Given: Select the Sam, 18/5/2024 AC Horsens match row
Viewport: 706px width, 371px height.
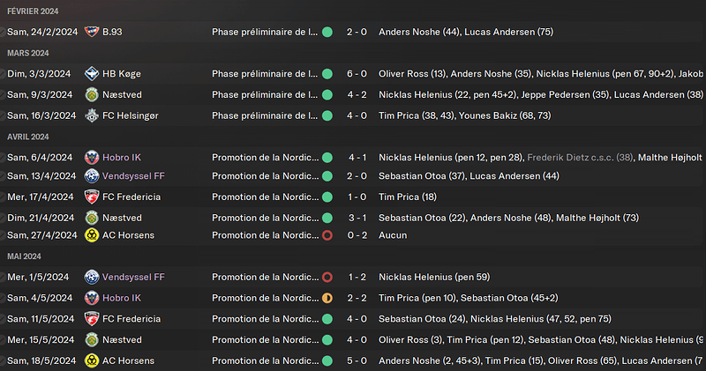Looking at the screenshot, I should click(x=353, y=360).
